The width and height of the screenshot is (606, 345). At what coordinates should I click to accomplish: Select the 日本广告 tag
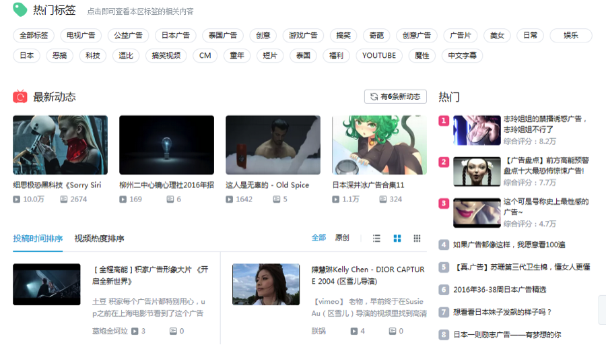point(176,35)
